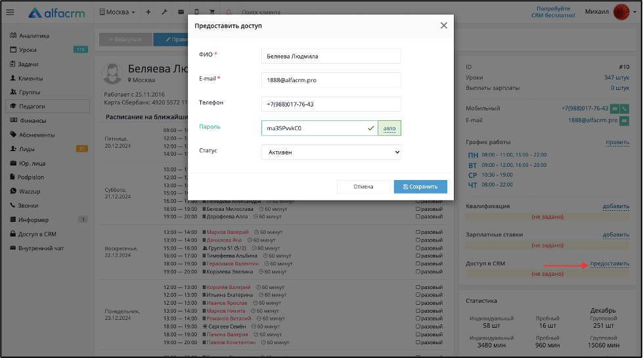Click the Отмена button
643x358 pixels.
[x=363, y=187]
